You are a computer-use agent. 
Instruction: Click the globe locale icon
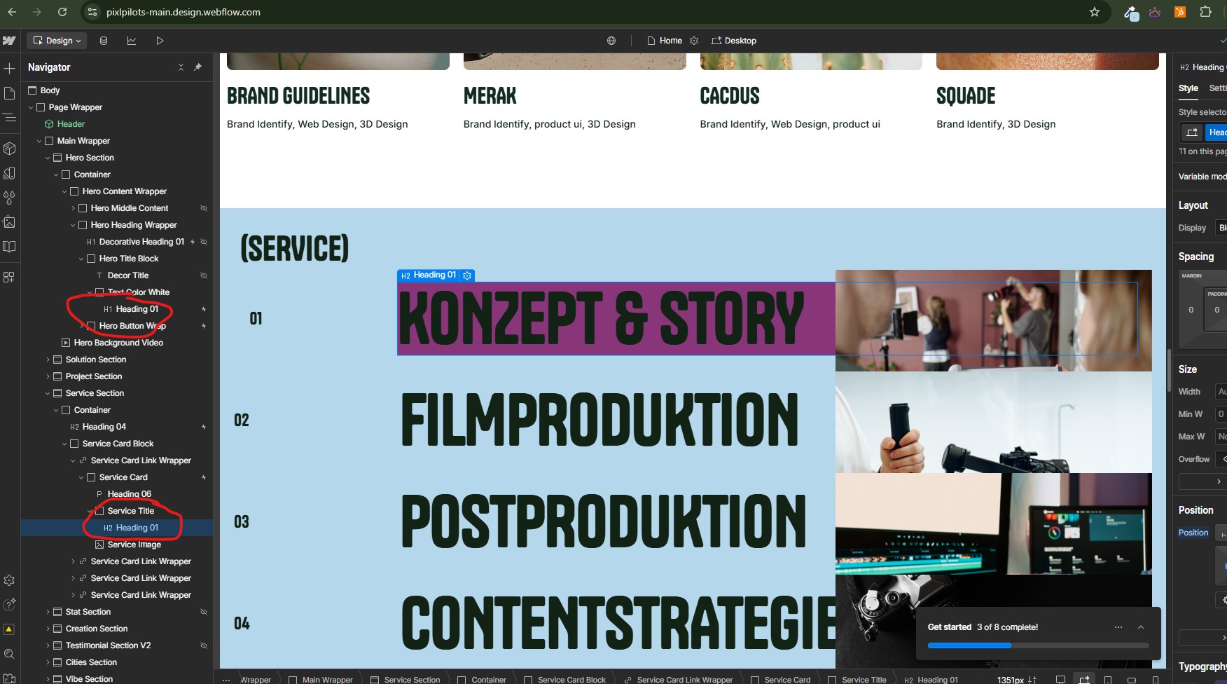611,41
